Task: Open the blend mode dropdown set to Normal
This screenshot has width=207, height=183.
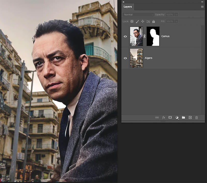Action: [x=138, y=14]
